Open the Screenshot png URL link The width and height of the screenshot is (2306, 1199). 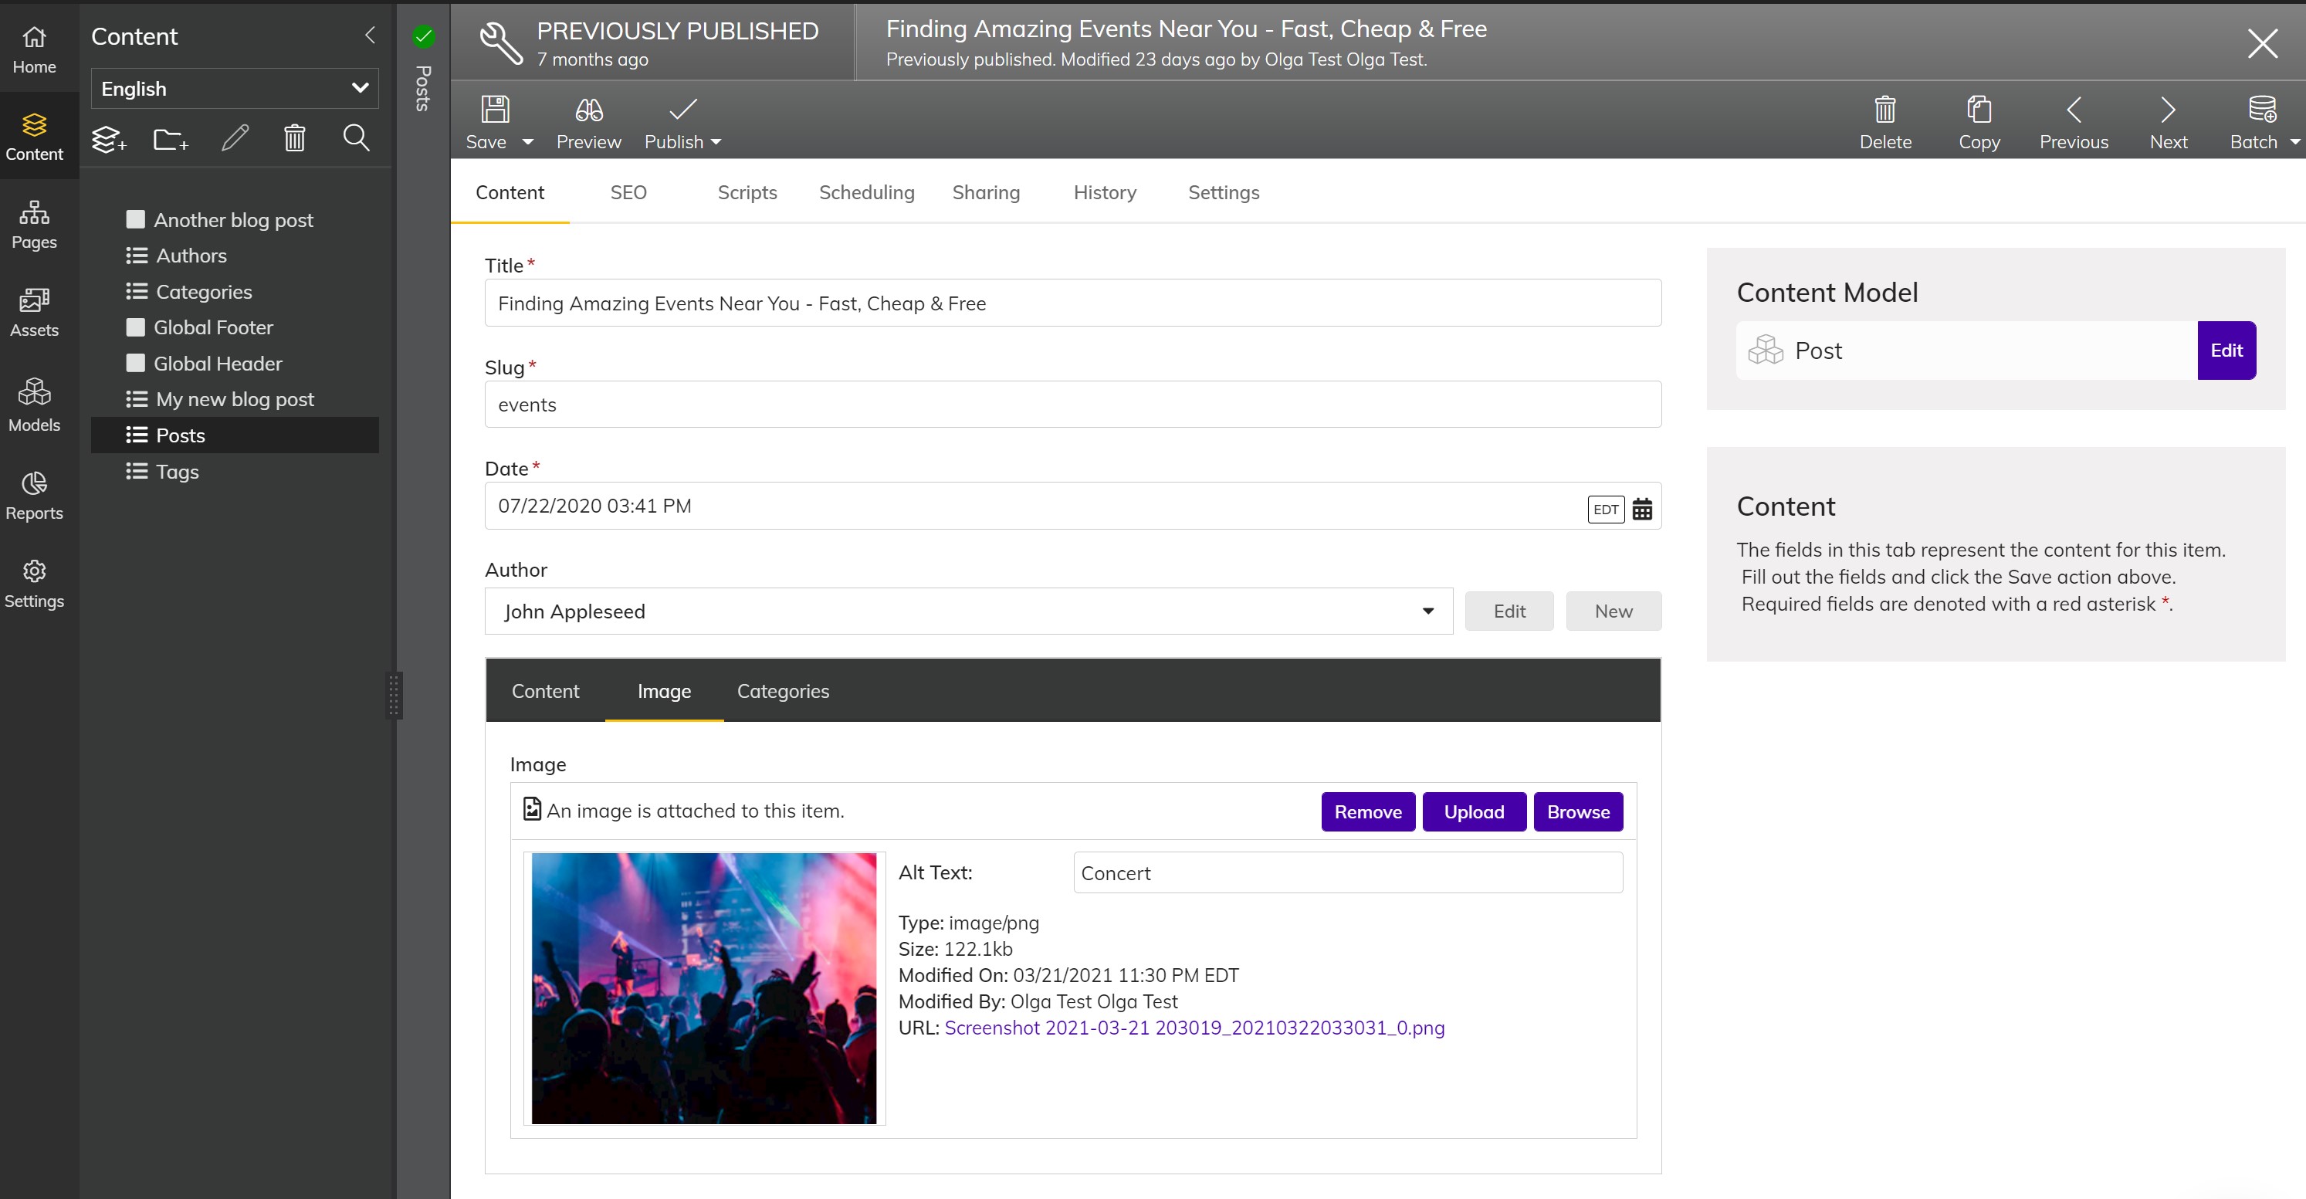pyautogui.click(x=1194, y=1028)
